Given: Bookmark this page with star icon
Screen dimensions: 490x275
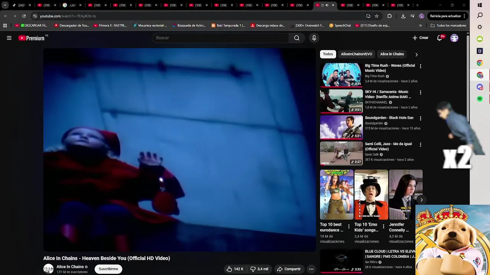Looking at the screenshot, I should coord(377,16).
